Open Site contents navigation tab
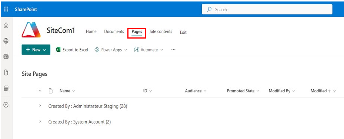 pyautogui.click(x=161, y=32)
